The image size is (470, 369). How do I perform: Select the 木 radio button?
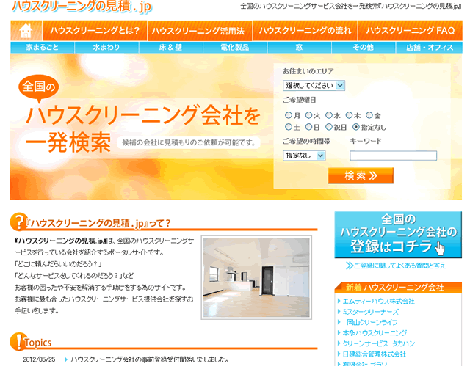[349, 115]
